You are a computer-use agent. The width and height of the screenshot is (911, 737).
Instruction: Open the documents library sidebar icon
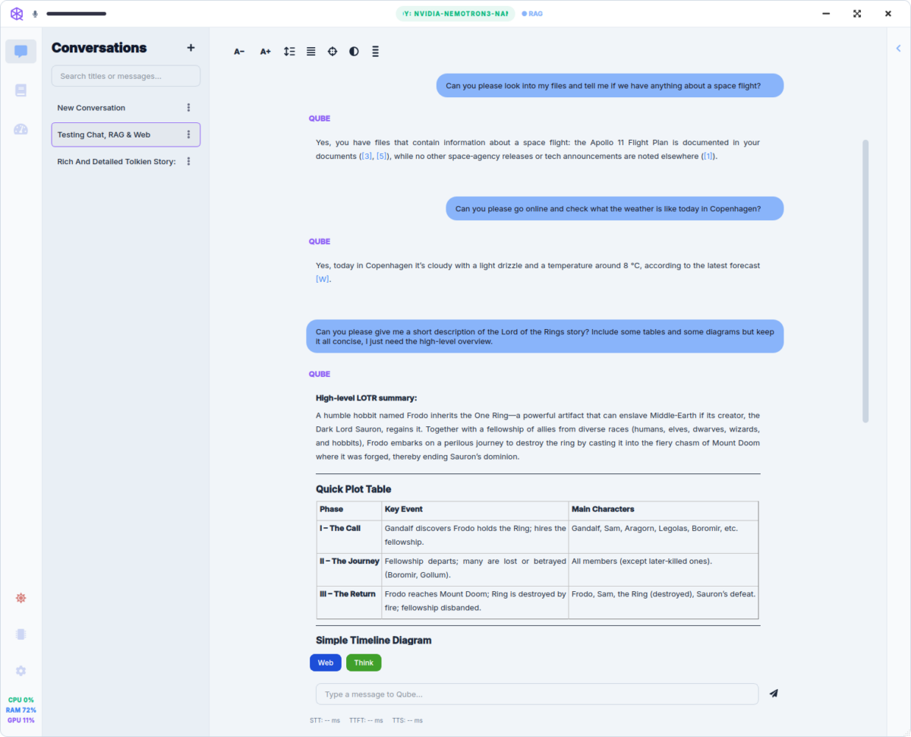20,90
